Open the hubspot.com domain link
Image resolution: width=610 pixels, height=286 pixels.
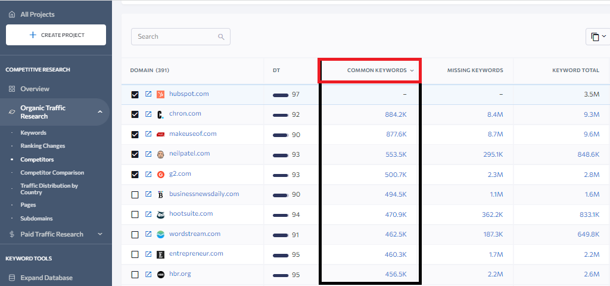[x=189, y=94]
